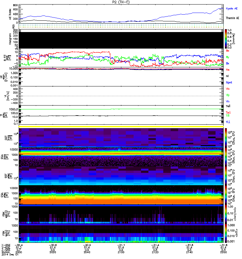Click the 2000 time axis label

coord(19,252)
